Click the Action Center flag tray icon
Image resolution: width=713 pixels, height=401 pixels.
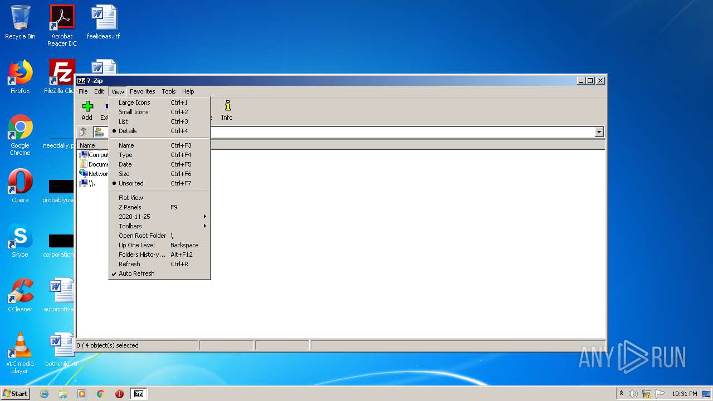[660, 394]
